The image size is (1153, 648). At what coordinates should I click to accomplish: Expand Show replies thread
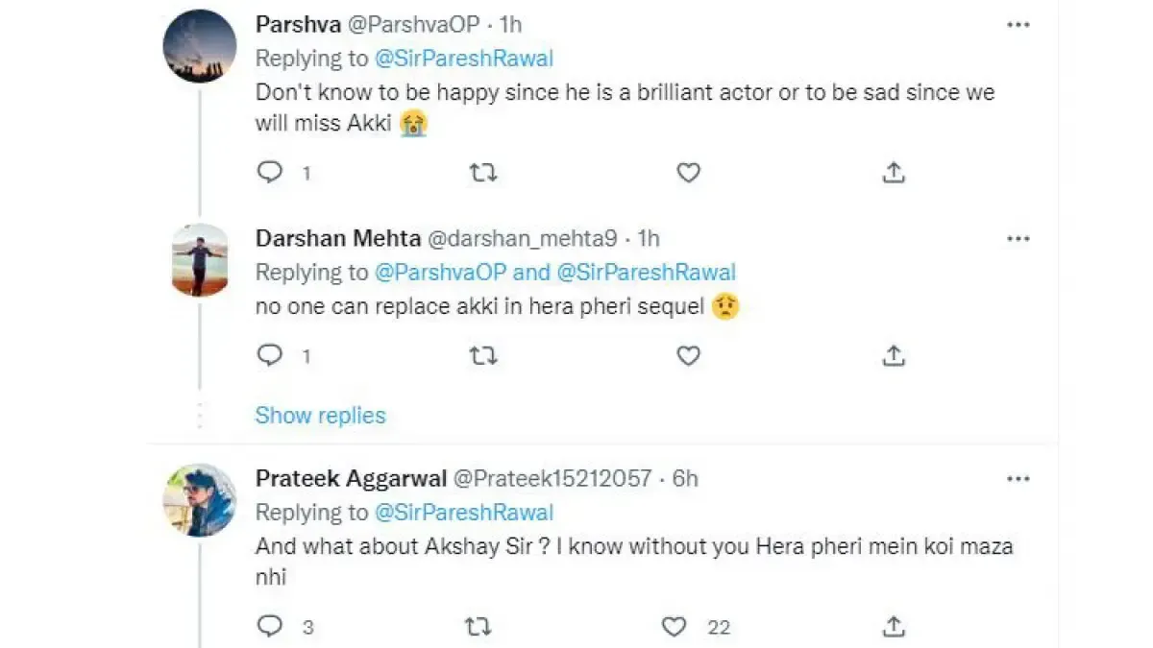320,416
